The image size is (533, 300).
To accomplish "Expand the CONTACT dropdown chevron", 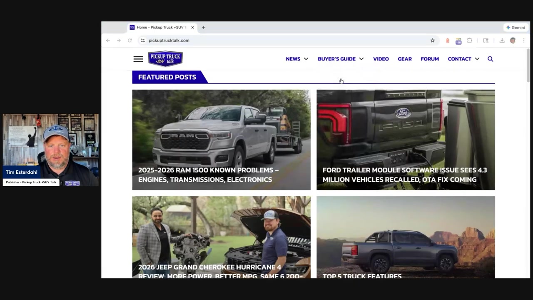I will (x=477, y=59).
